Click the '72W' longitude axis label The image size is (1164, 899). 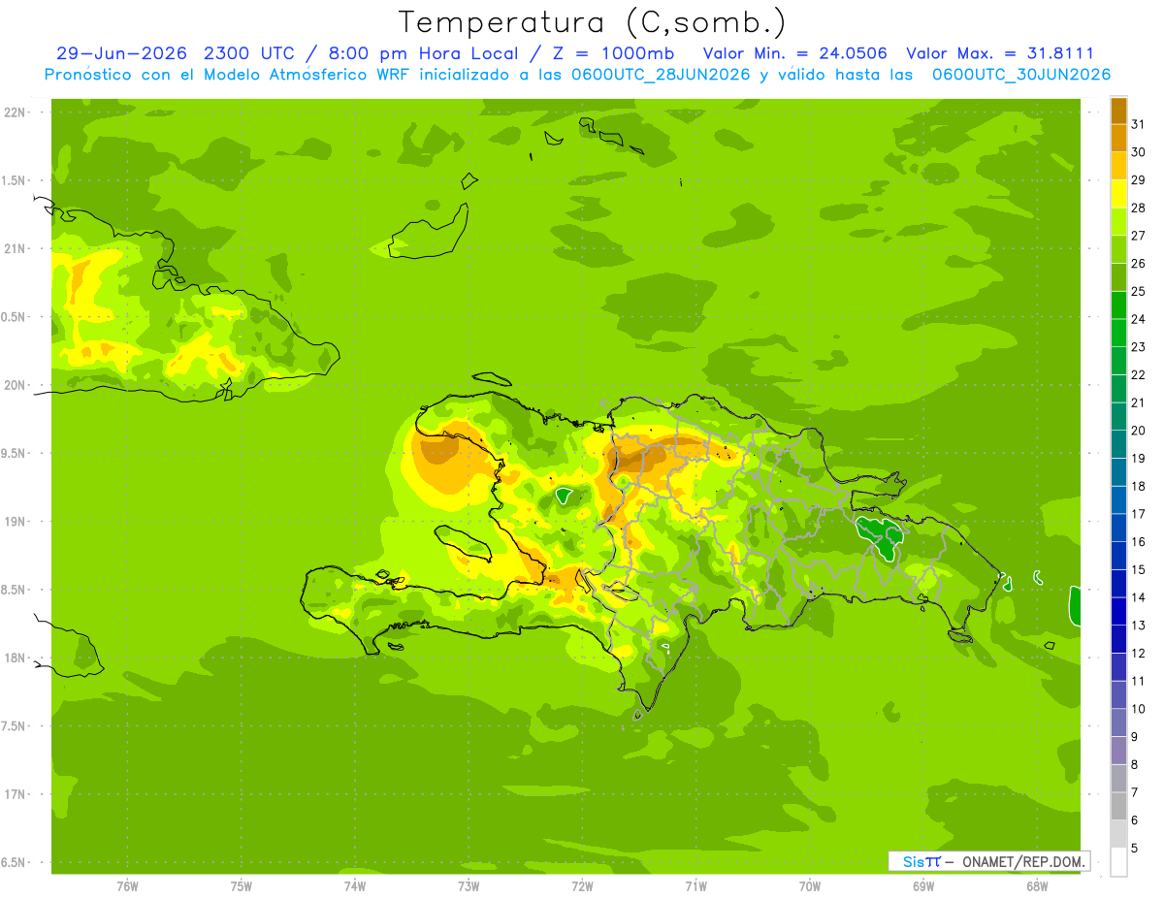(x=582, y=886)
